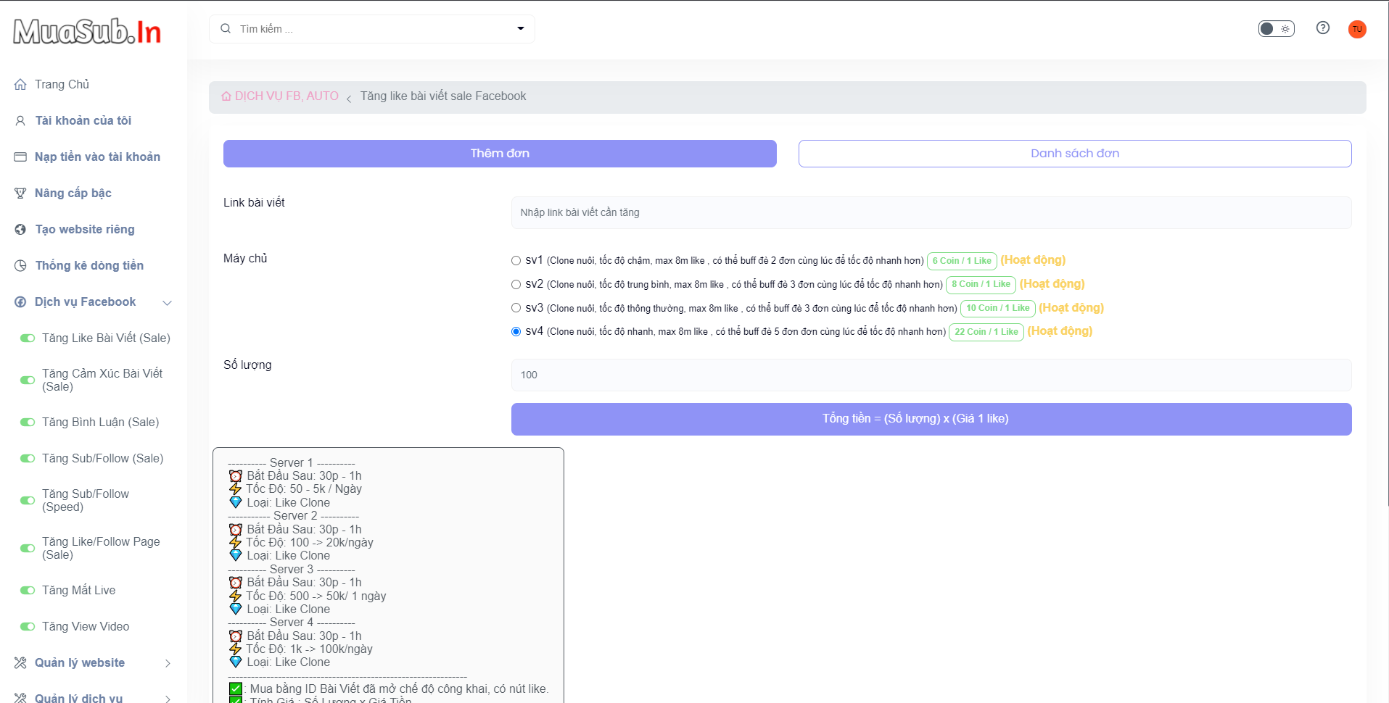This screenshot has width=1389, height=703.
Task: Switch to the Danh sách đơn tab
Action: (x=1075, y=154)
